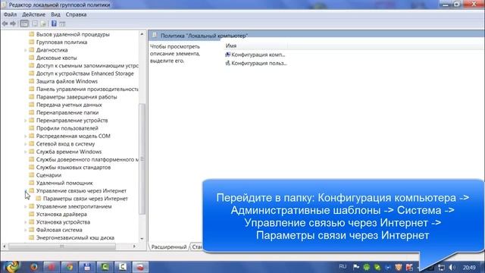Expand the Установка устройства node
This screenshot has width=485, height=273.
pos(25,222)
